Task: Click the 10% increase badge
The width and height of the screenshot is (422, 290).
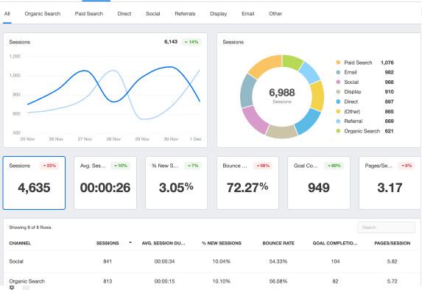Action: pyautogui.click(x=120, y=166)
